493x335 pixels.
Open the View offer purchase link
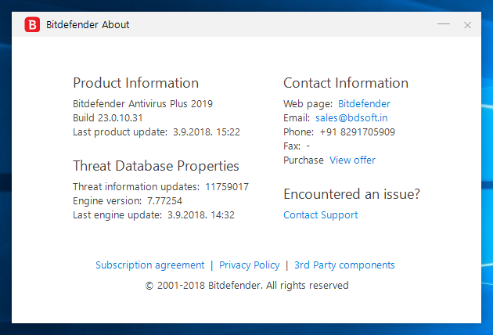coord(352,160)
